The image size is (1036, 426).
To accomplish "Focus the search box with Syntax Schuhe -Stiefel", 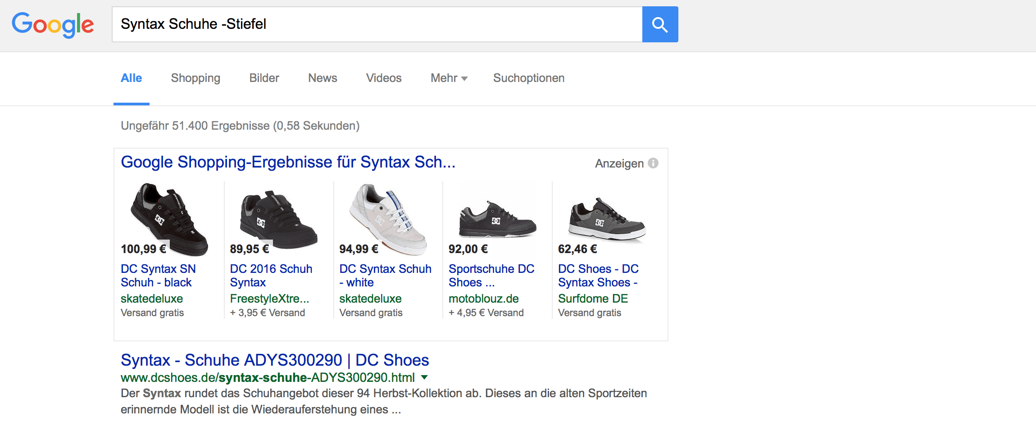I will [x=377, y=24].
